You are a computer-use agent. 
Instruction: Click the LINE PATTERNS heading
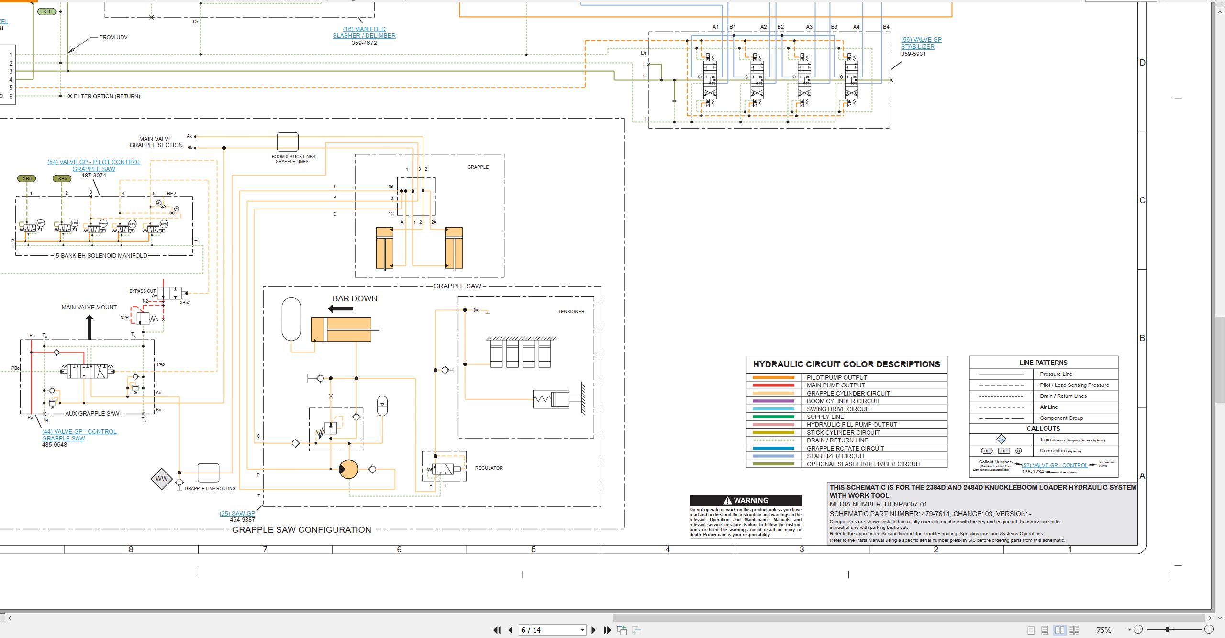click(x=1043, y=363)
